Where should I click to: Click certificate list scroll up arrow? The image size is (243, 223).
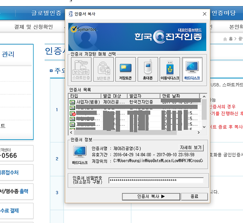pyautogui.click(x=204, y=96)
